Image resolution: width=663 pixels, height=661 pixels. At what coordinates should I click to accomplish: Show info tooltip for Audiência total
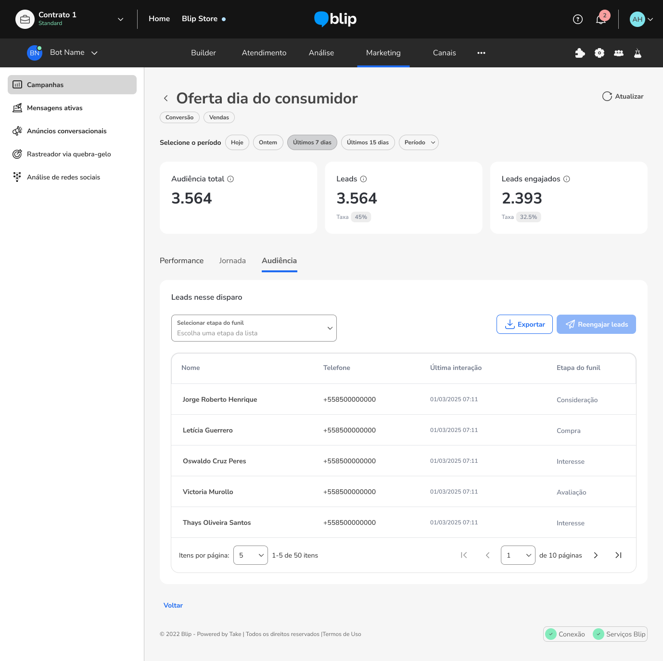230,179
